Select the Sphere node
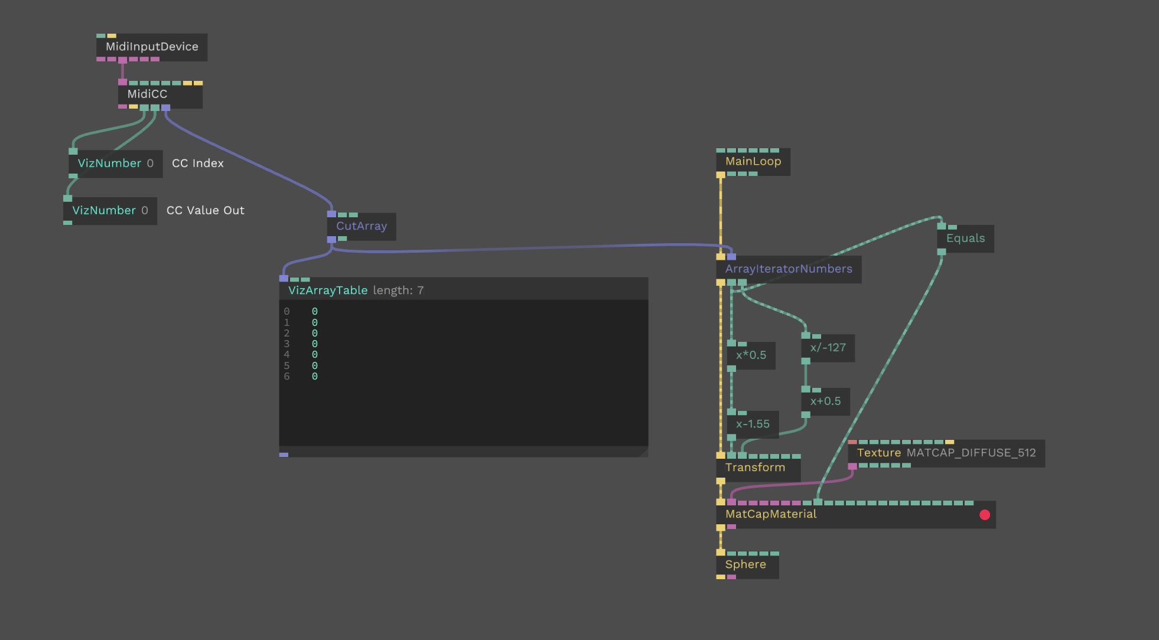The height and width of the screenshot is (640, 1159). pos(745,564)
